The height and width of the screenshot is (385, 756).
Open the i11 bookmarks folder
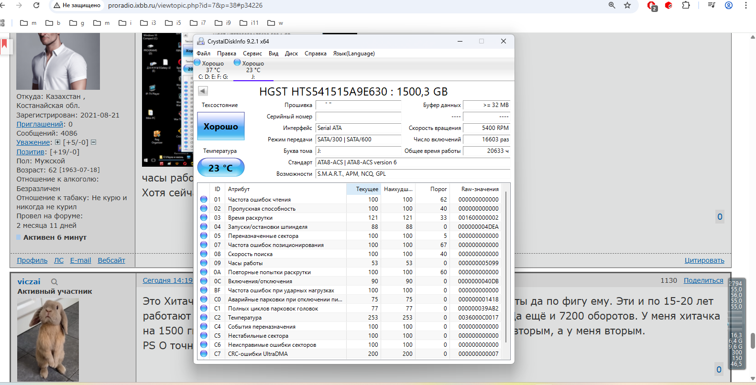[249, 23]
